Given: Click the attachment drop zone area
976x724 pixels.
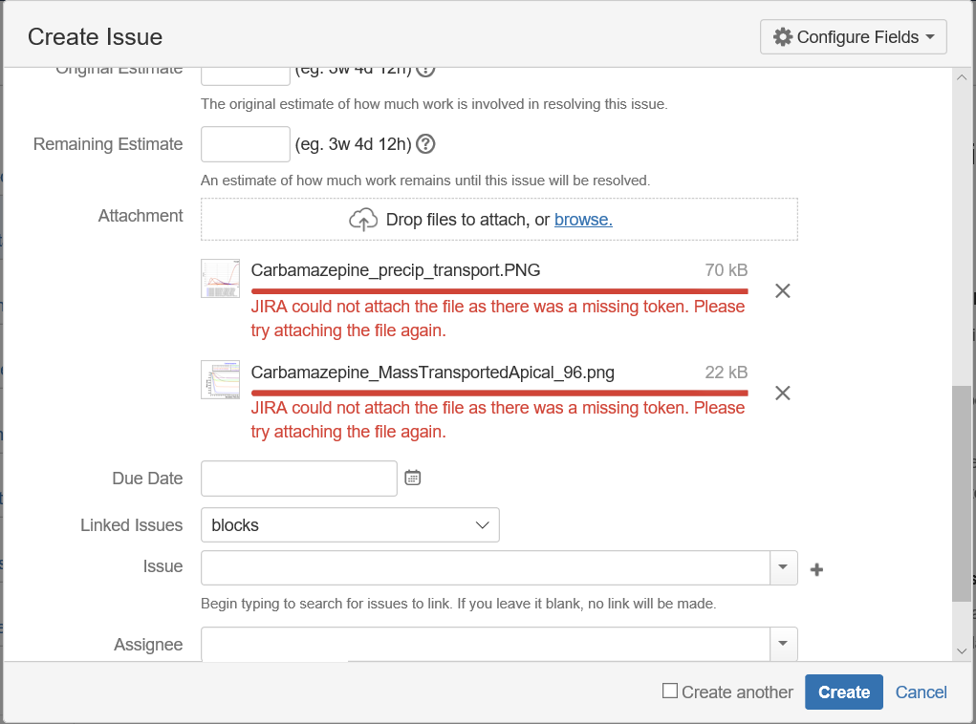Looking at the screenshot, I should [x=499, y=219].
